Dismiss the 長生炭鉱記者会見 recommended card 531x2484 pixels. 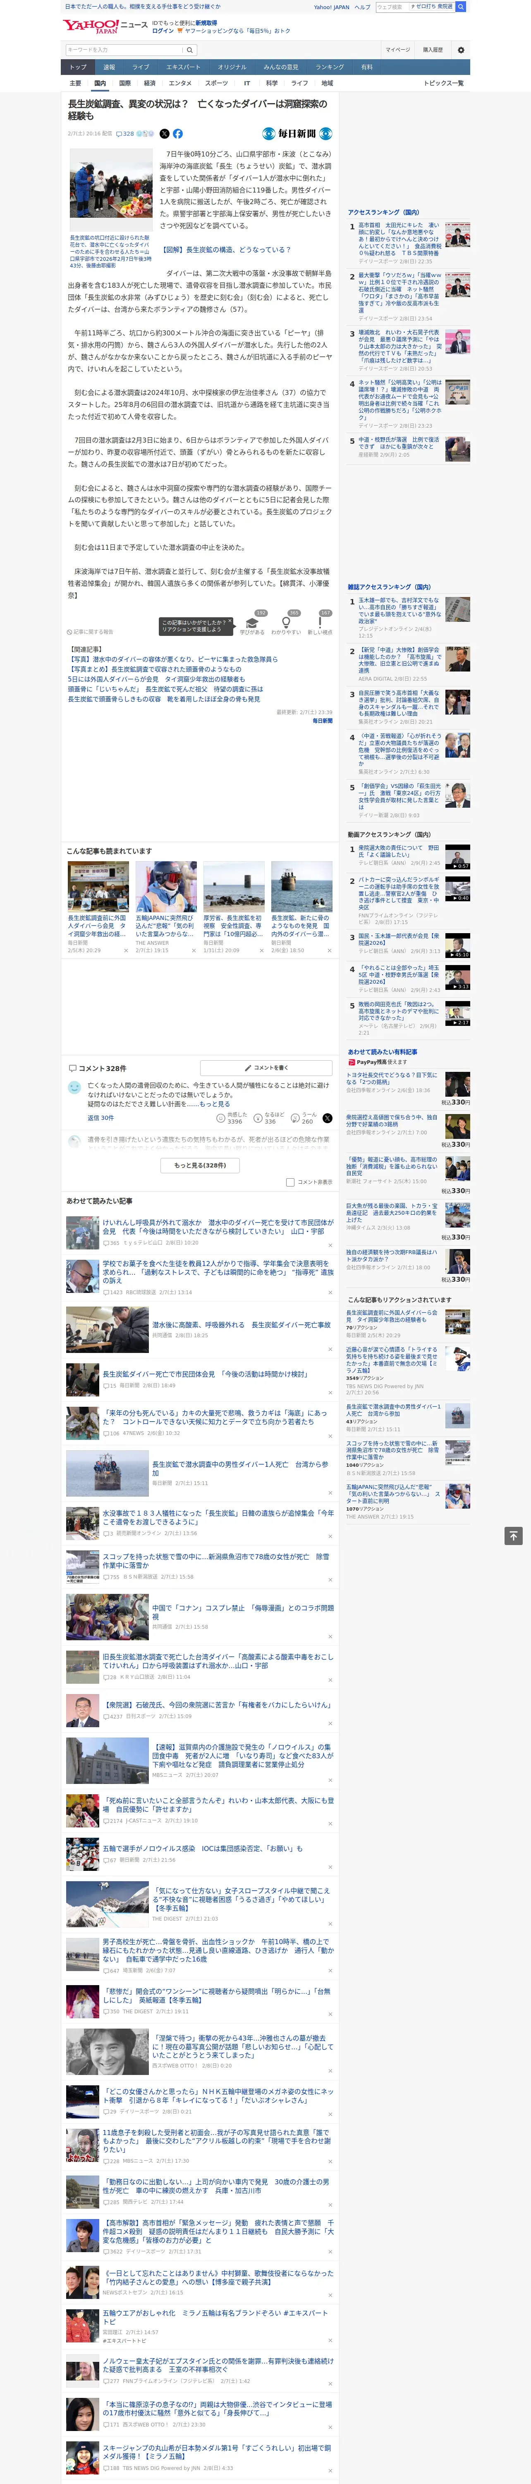point(125,951)
